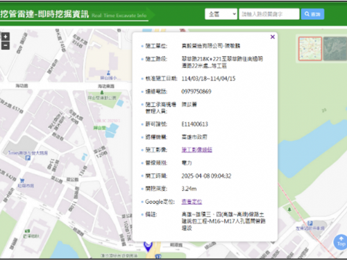The image size is (347, 260).
Task: Select the satellite basemap thumbnail
Action: click(335, 49)
